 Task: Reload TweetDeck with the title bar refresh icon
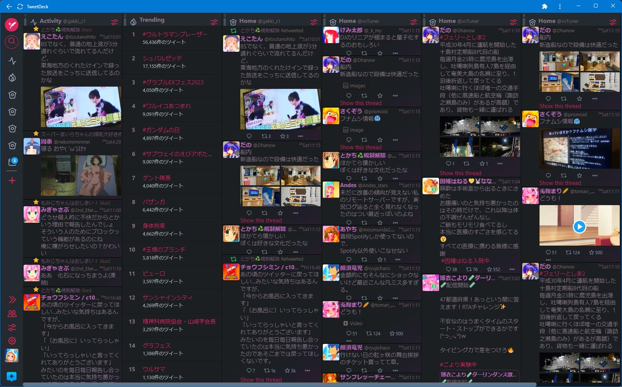tap(20, 6)
